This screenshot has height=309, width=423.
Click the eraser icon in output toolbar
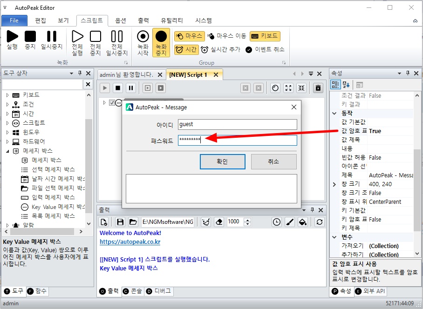[219, 222]
